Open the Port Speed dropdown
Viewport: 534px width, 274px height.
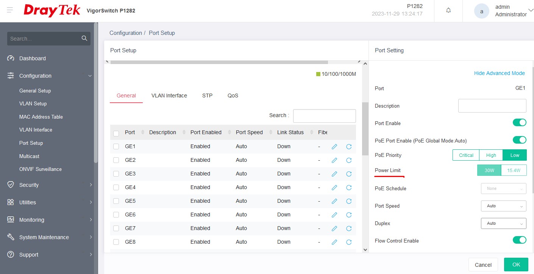(x=503, y=206)
